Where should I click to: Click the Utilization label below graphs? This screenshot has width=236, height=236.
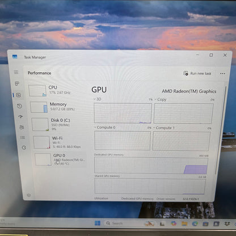[102, 199]
